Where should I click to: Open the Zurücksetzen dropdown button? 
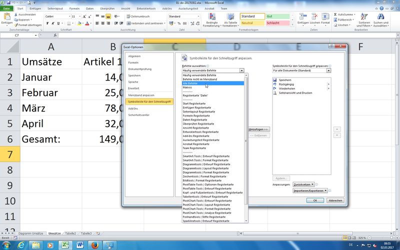[x=304, y=184]
